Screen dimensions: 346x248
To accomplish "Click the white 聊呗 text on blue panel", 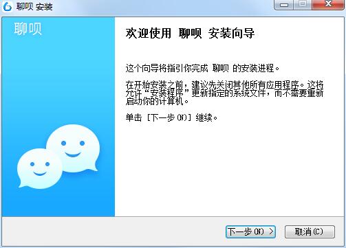I will point(28,29).
